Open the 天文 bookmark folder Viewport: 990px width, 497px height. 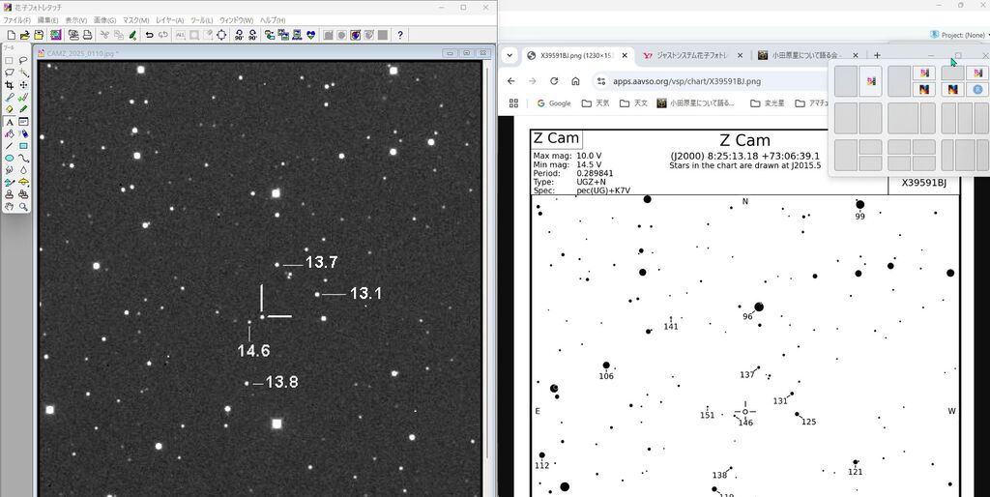tap(633, 102)
